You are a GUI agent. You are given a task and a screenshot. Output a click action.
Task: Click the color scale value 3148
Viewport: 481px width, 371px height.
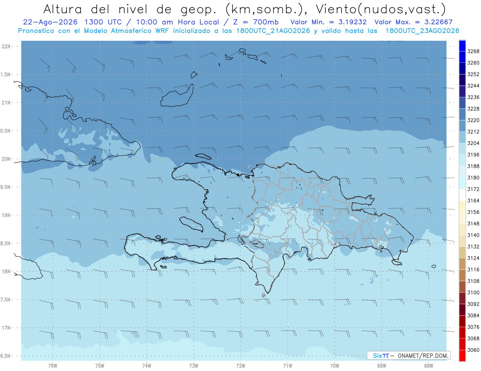pyautogui.click(x=473, y=224)
